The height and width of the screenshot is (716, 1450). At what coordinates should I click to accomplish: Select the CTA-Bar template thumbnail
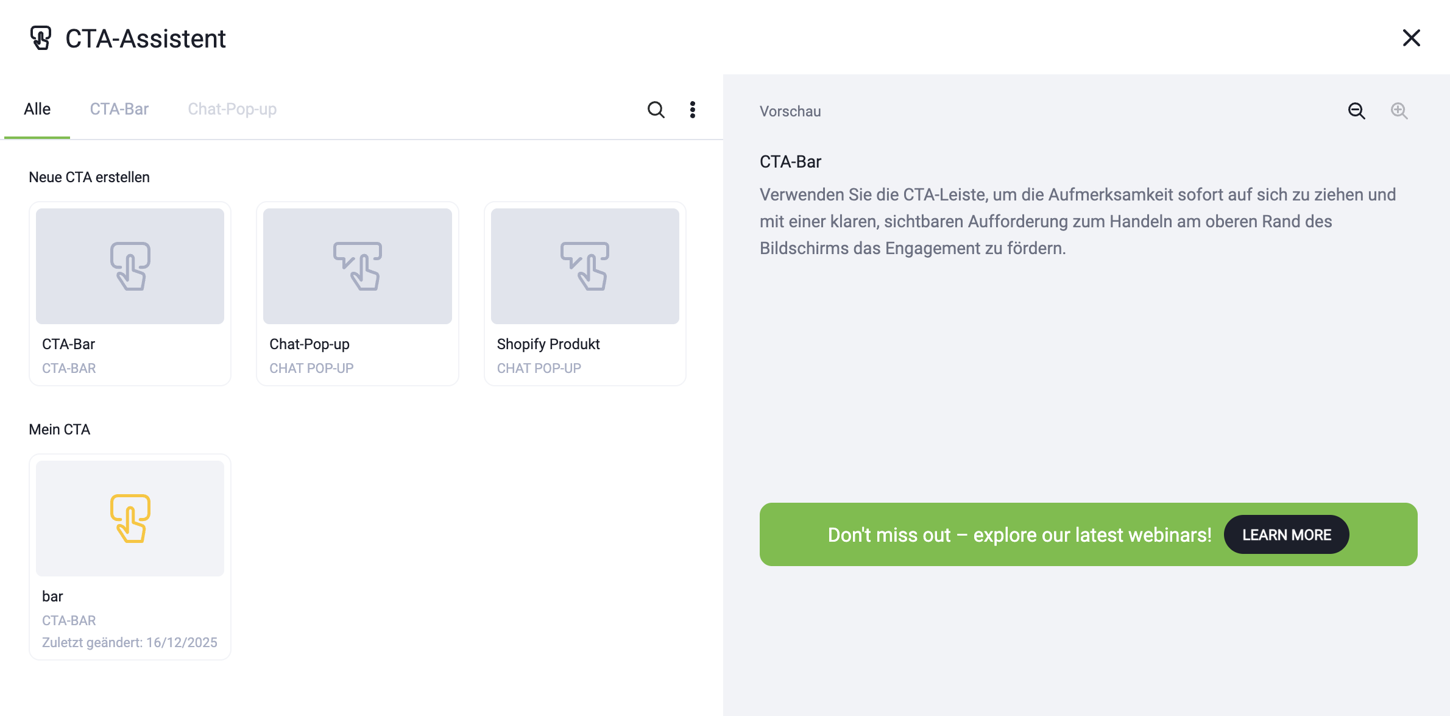(x=130, y=266)
